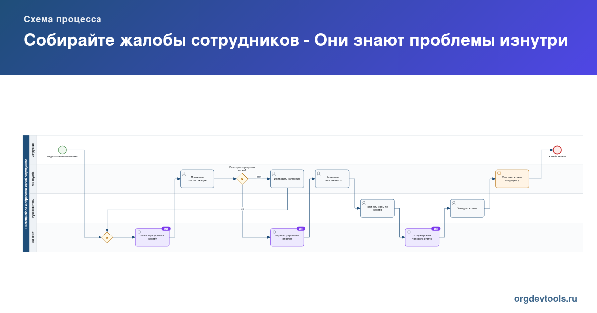Select the 'Отправить ответ сотруднику' task

click(512, 179)
